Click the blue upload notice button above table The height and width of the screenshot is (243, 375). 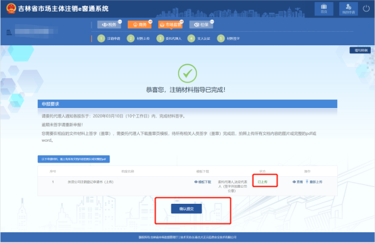74,159
